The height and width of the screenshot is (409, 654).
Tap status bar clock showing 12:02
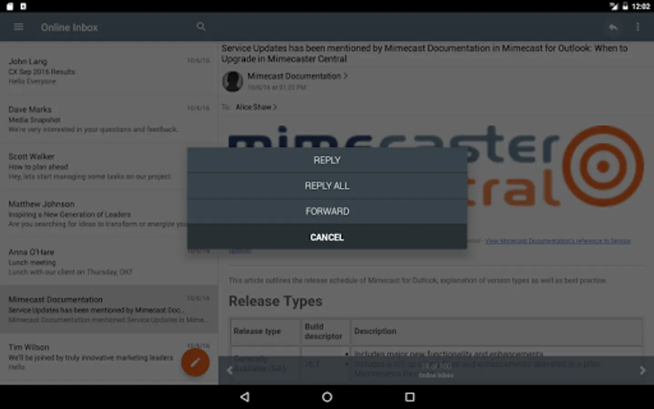[x=641, y=6]
